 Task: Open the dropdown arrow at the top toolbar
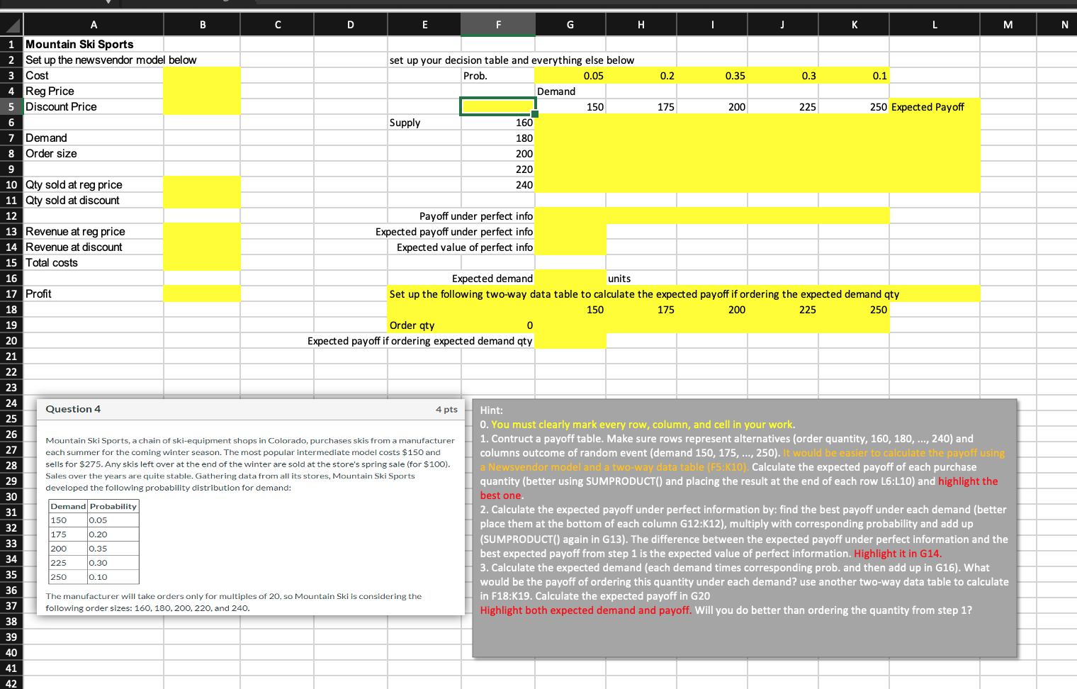click(x=108, y=3)
